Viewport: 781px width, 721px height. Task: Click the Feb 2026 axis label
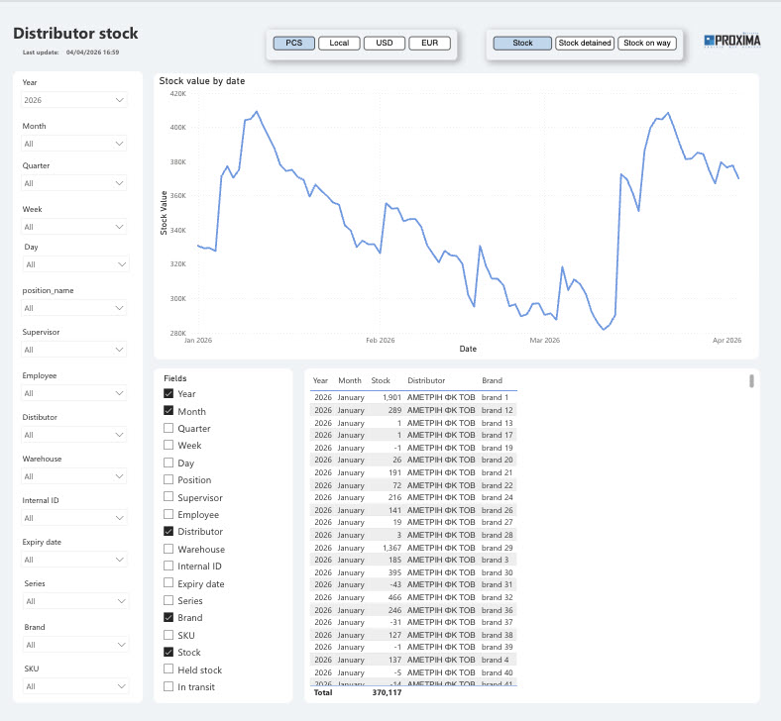point(380,341)
